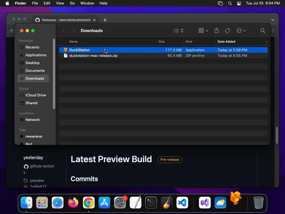285x214 pixels.
Task: Open GarageBand in the Dock
Action: click(x=167, y=202)
